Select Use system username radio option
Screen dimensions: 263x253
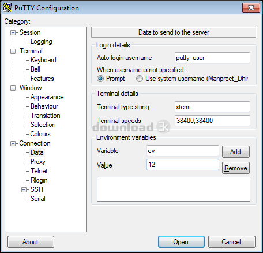pos(140,79)
